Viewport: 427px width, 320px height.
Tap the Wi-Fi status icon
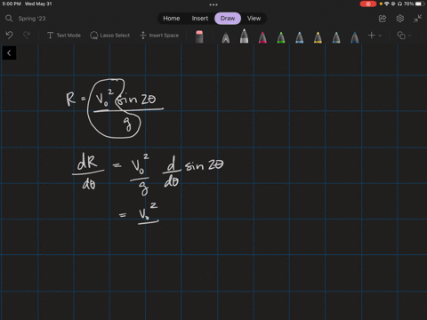point(387,4)
